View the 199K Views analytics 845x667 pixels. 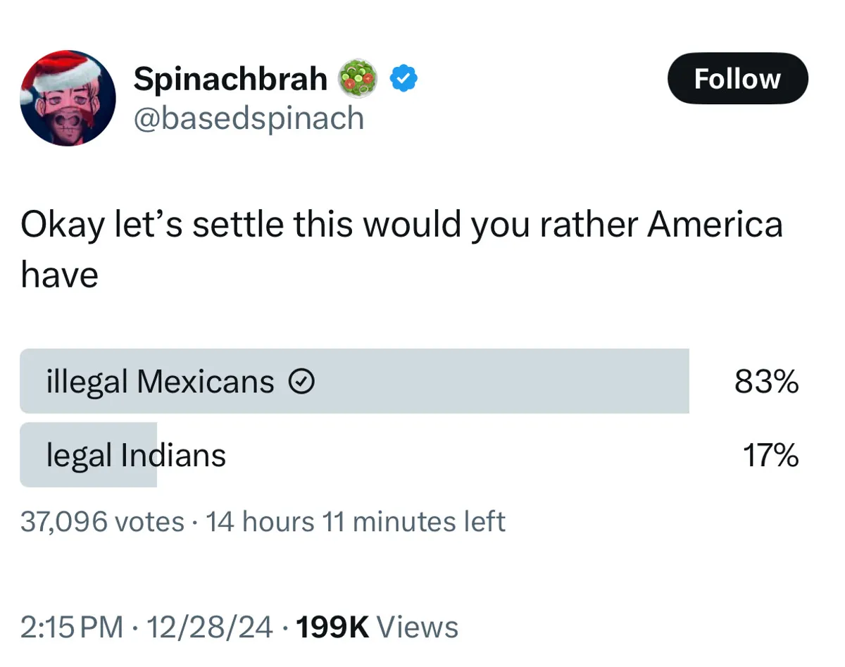[x=377, y=627]
